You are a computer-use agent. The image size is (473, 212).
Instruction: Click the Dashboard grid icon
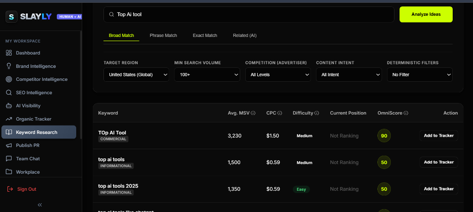9,53
